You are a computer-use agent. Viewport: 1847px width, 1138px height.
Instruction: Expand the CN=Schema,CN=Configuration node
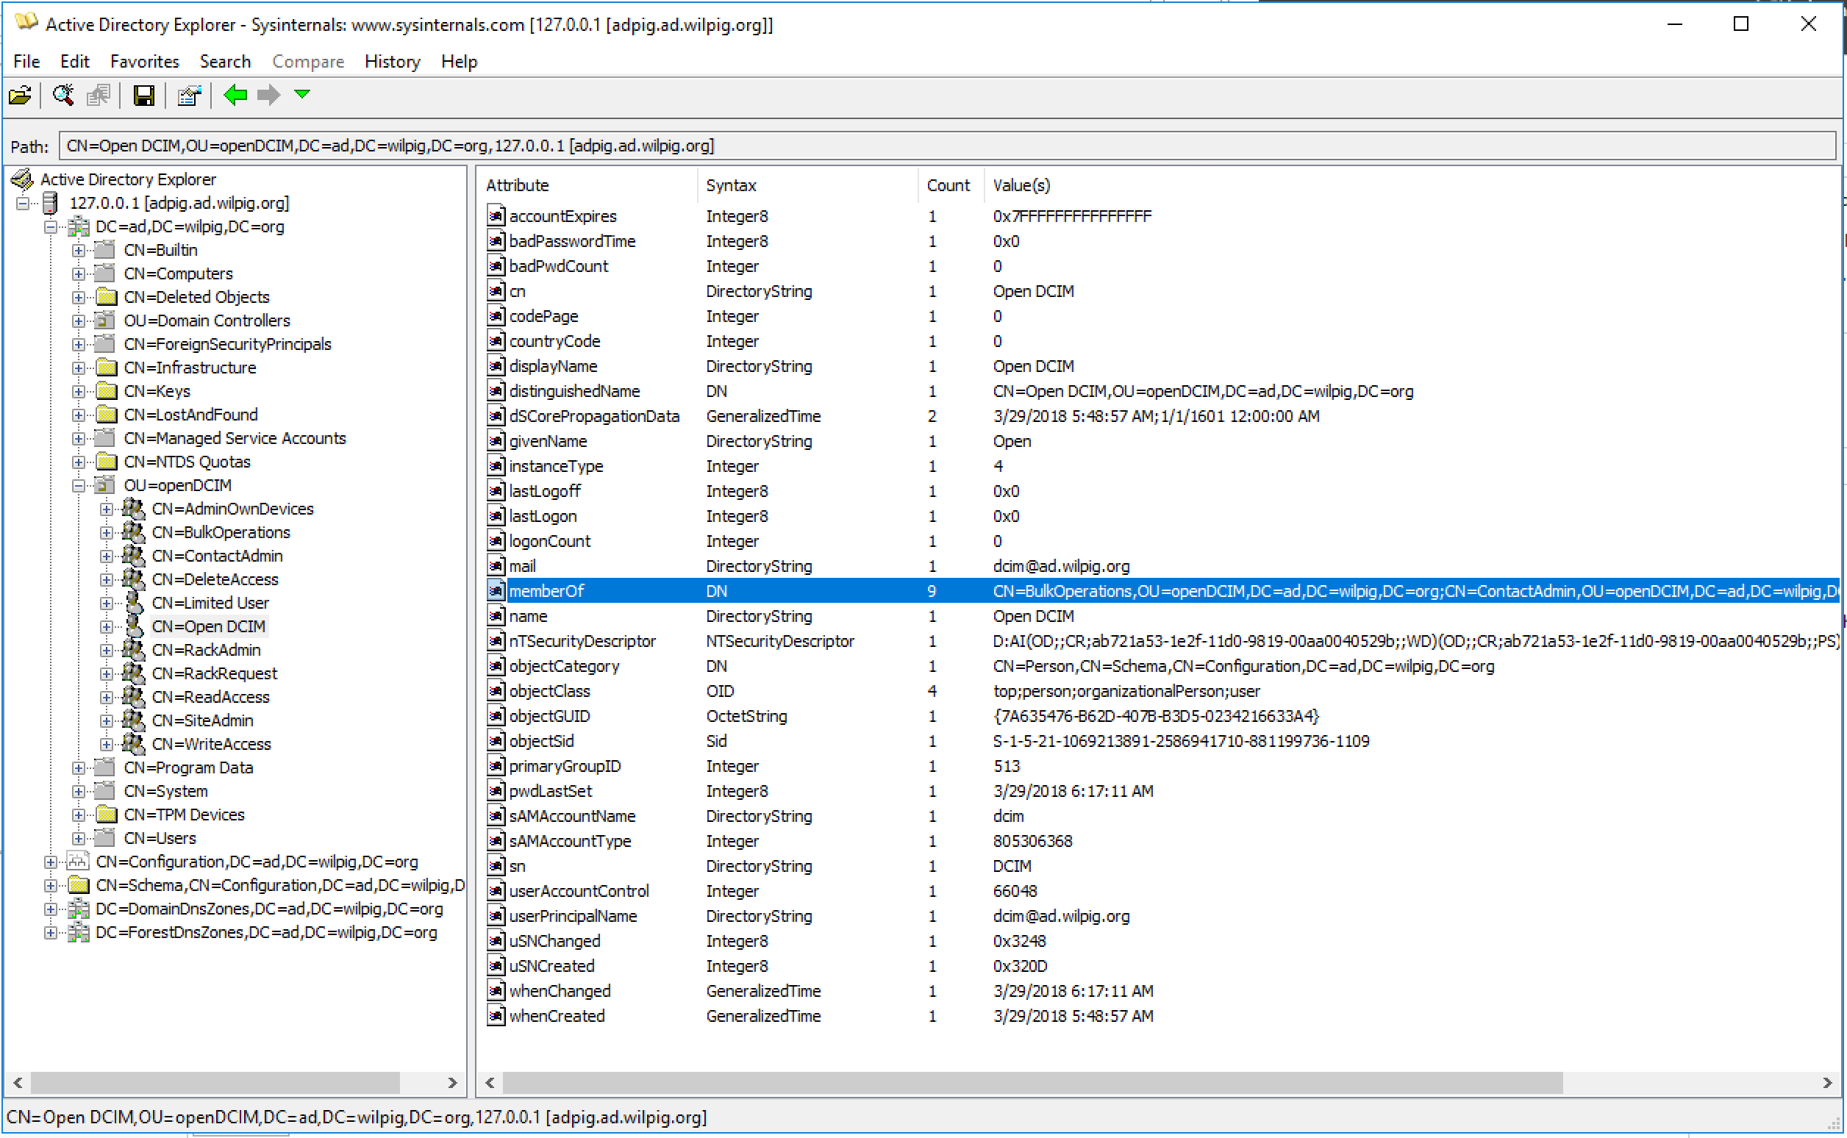(x=51, y=886)
